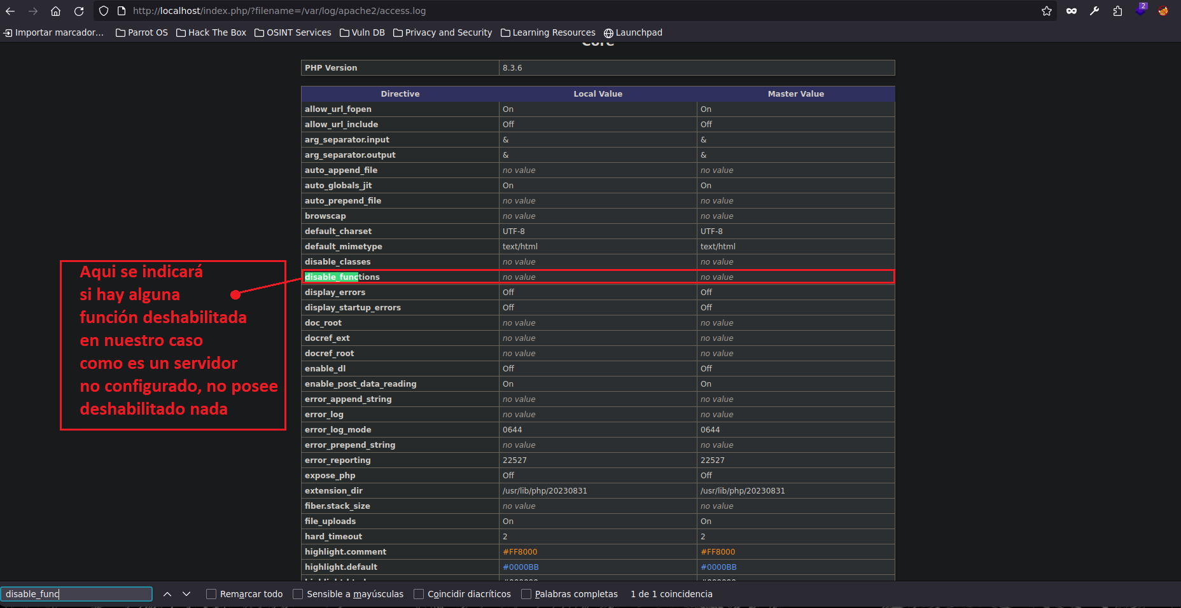1181x608 pixels.
Task: Open the Launchpad bookmark link
Action: click(x=633, y=32)
